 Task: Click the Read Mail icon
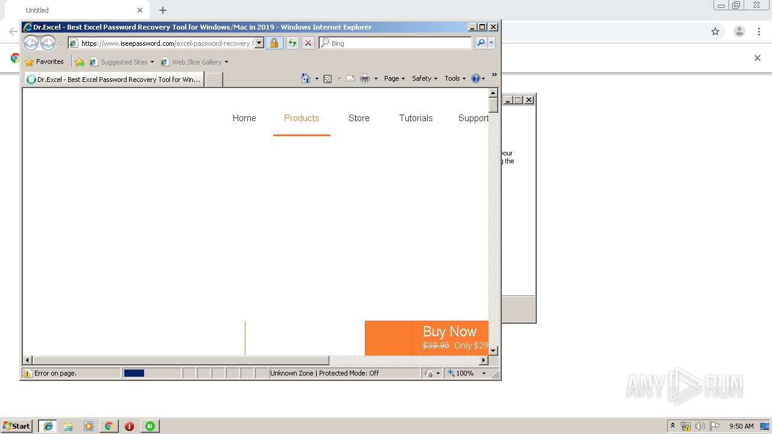(350, 78)
